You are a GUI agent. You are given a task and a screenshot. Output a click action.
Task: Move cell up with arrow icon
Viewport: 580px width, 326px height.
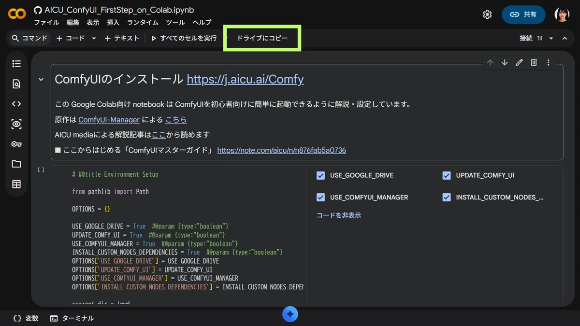point(490,63)
